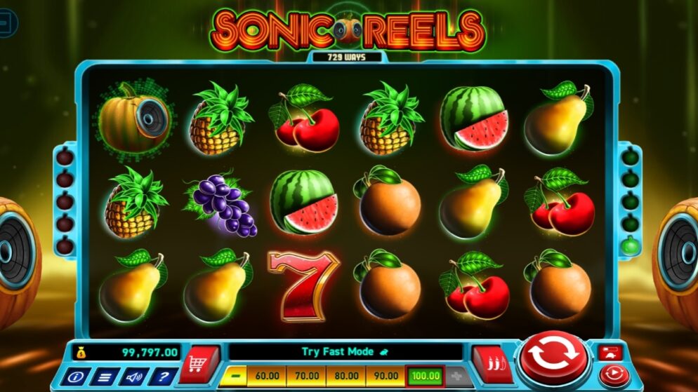Decrease bet with the minus button
This screenshot has width=698, height=392.
click(x=234, y=376)
